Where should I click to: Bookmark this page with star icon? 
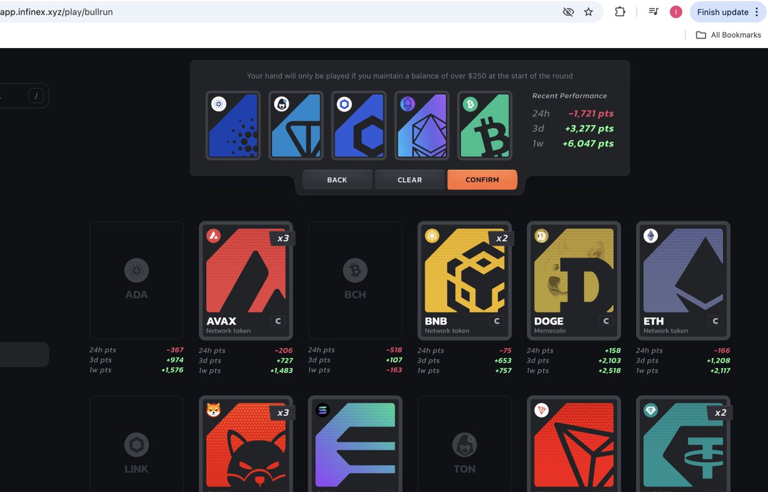(588, 12)
